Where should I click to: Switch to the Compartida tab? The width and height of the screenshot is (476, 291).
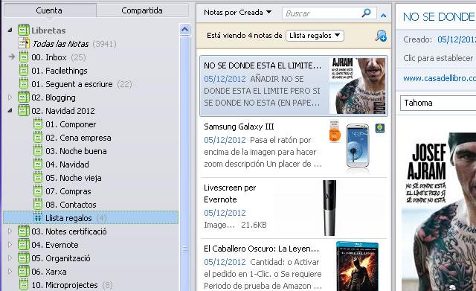click(x=142, y=10)
